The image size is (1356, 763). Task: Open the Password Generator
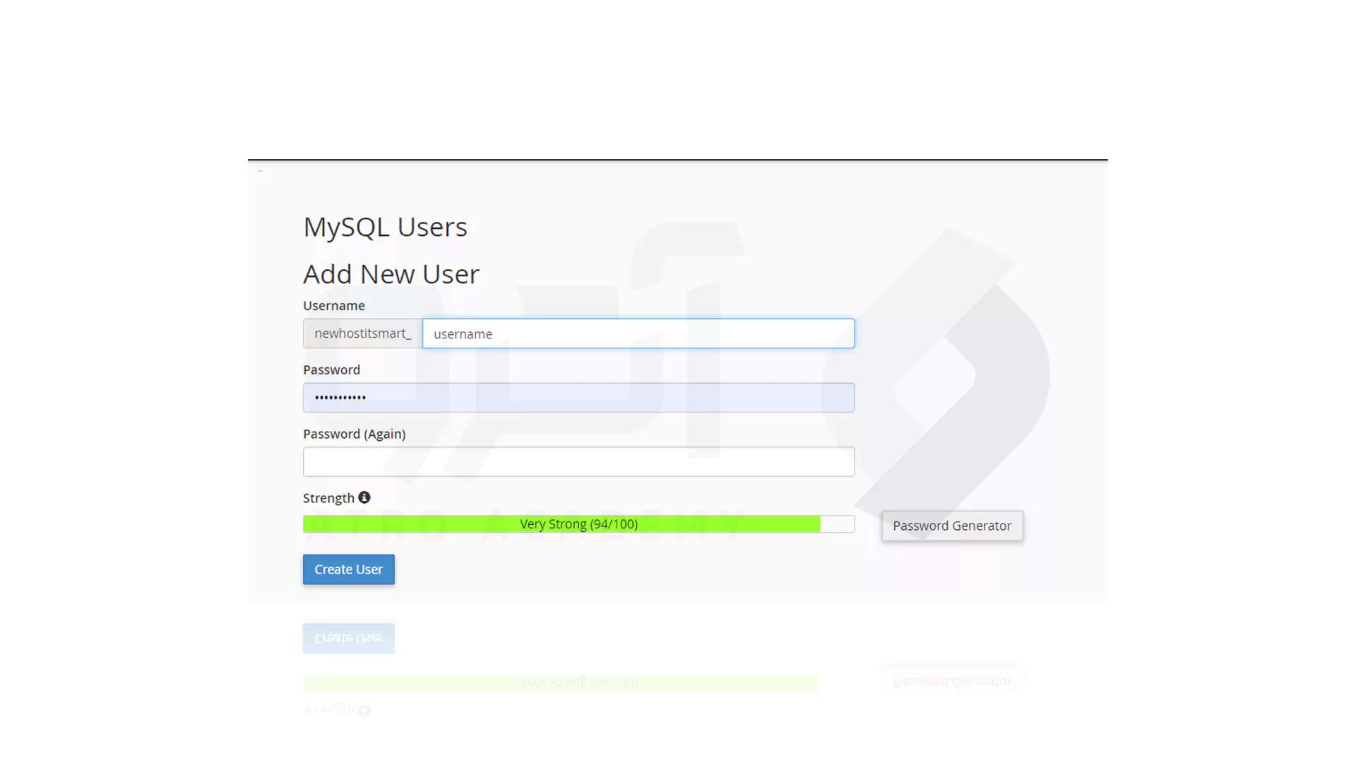pos(952,526)
